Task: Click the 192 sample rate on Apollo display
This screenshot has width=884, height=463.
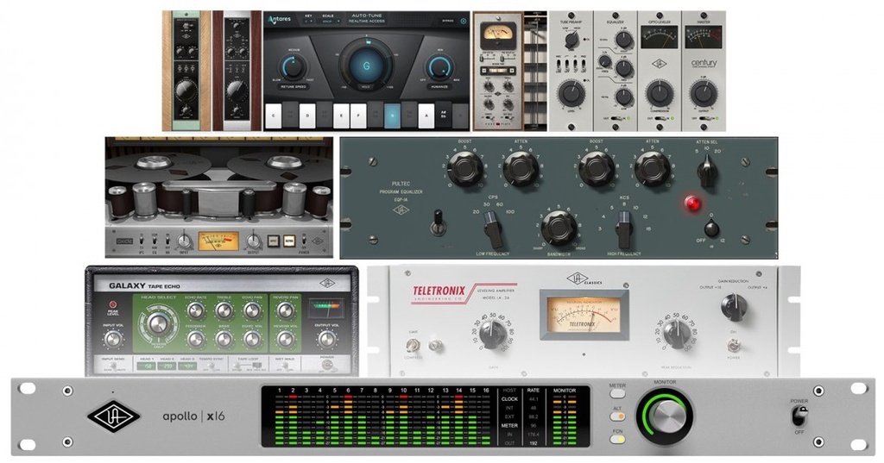Action: [533, 443]
